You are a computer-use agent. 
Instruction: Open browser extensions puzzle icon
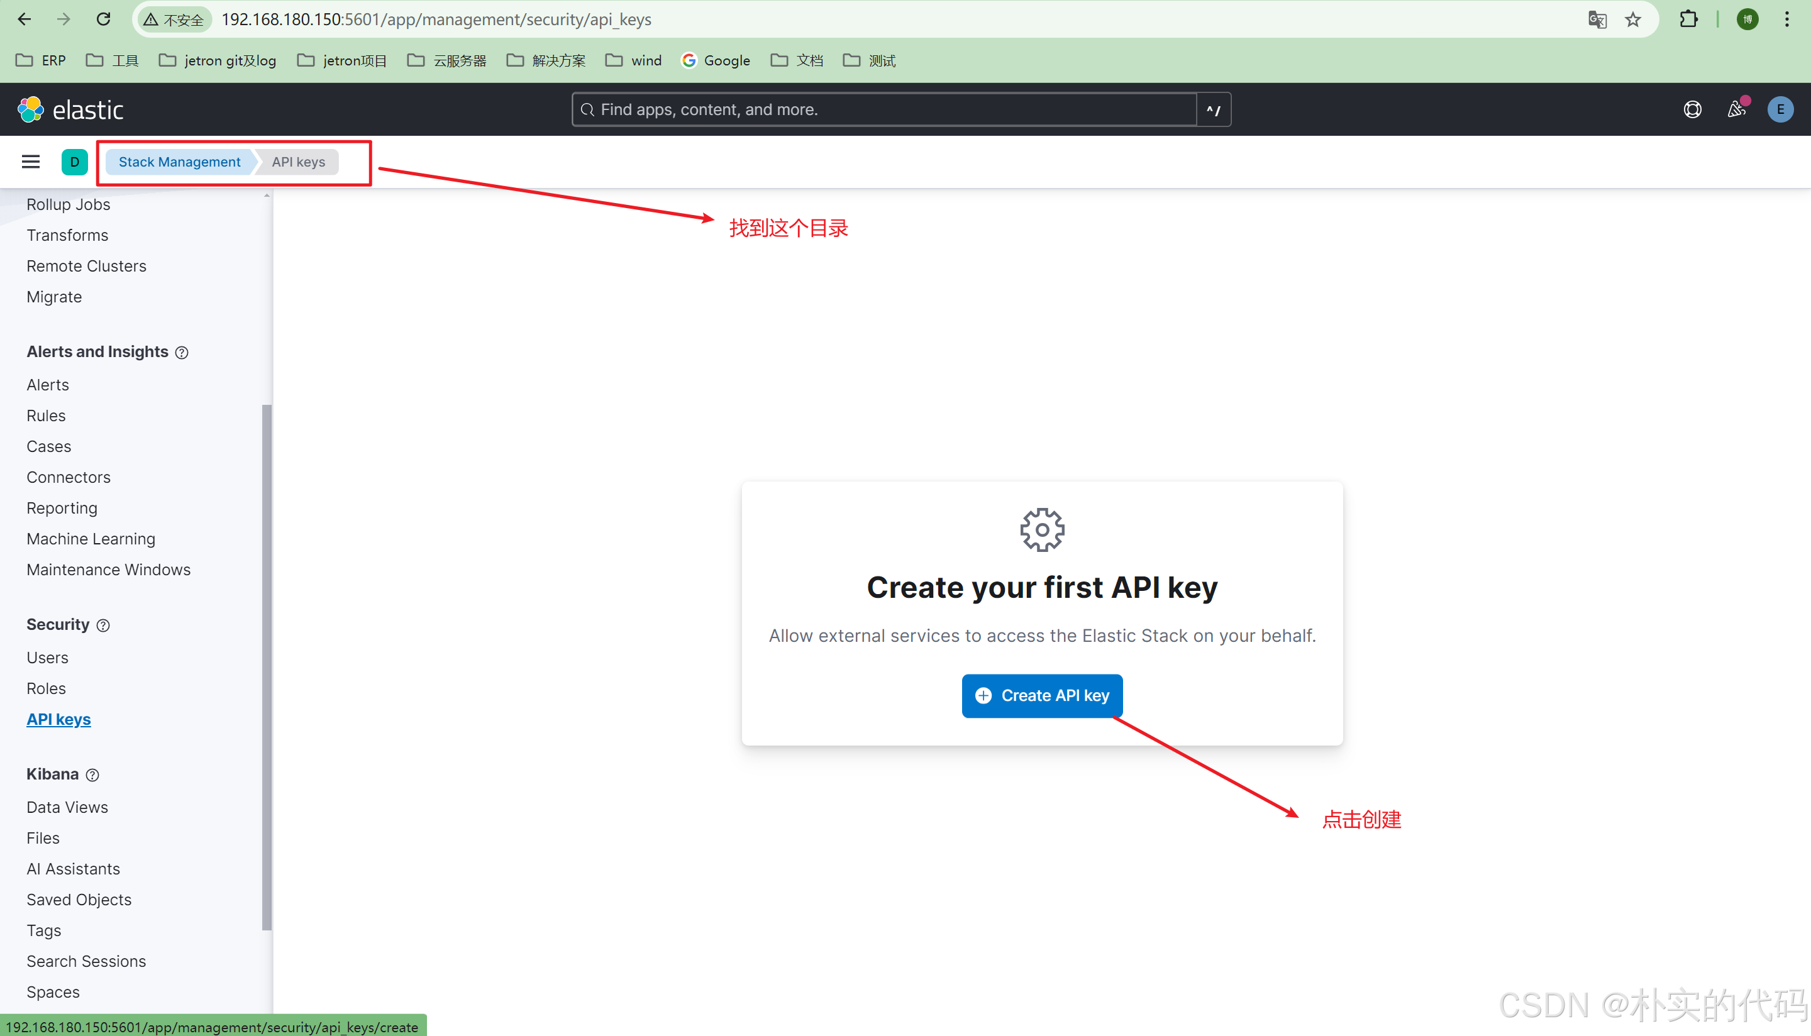pos(1688,19)
